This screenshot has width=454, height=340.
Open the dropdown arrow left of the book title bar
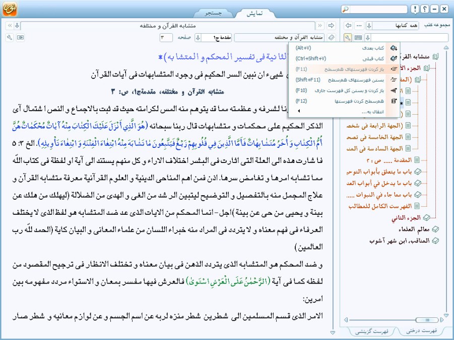point(17,26)
